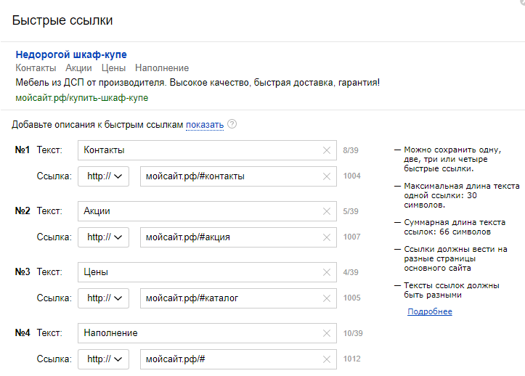Click the 10/39 character counter
The image size is (525, 376).
(353, 333)
